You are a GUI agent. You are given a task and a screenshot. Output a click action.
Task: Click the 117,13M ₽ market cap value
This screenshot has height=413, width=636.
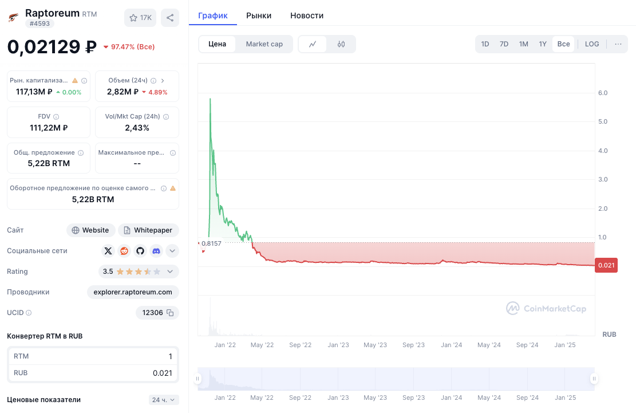[34, 92]
